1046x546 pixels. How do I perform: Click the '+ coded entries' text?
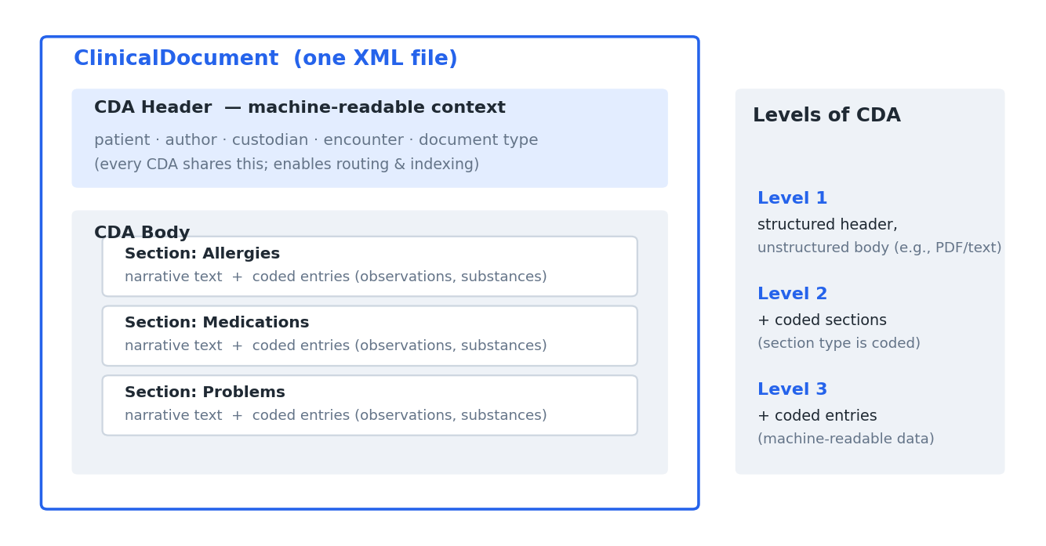pos(817,417)
